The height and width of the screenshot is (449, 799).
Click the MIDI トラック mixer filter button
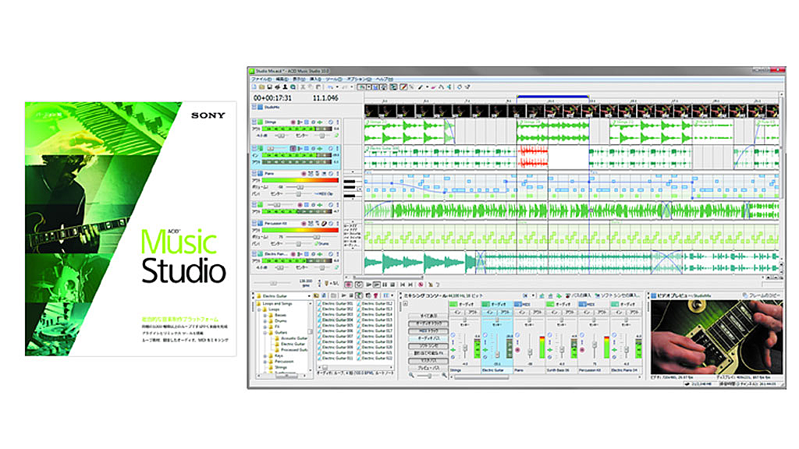point(428,331)
